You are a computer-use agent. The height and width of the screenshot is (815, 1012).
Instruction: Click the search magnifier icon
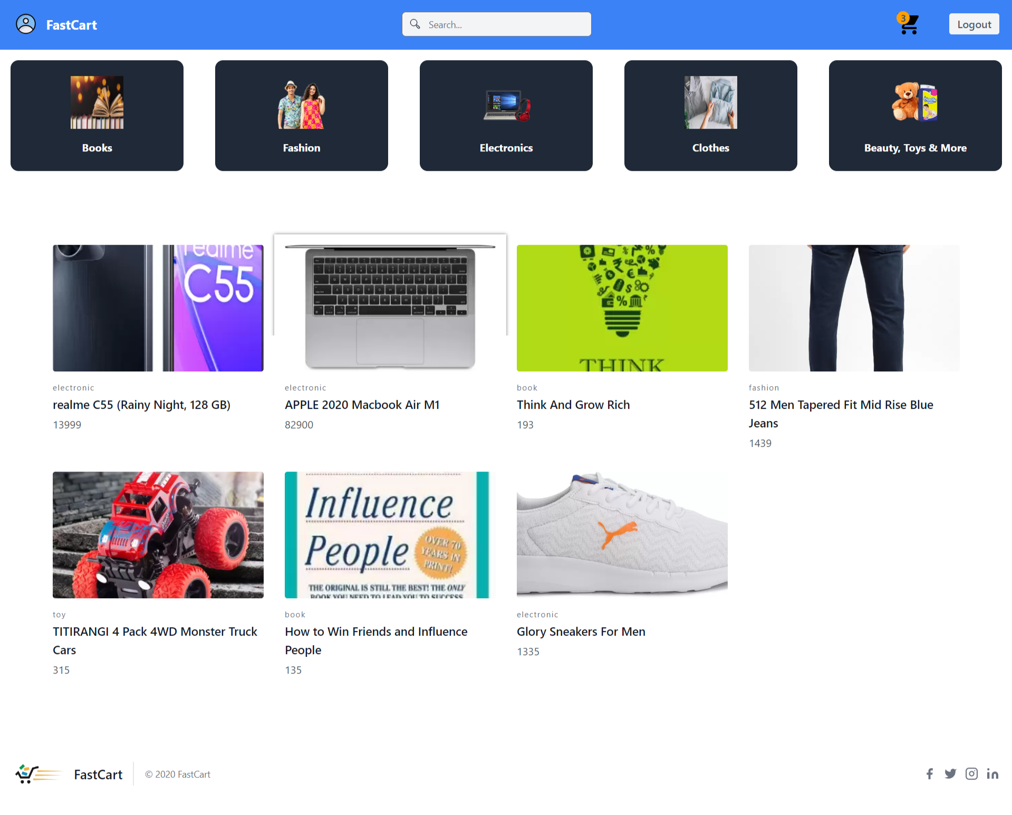point(415,24)
